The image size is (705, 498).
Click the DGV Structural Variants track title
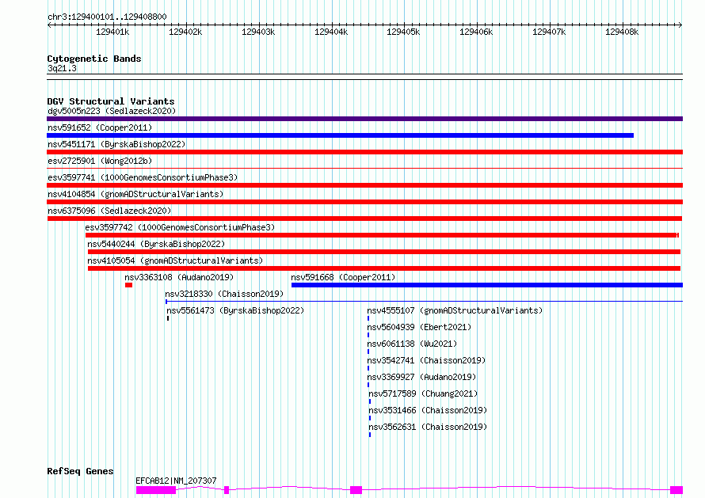coord(111,101)
